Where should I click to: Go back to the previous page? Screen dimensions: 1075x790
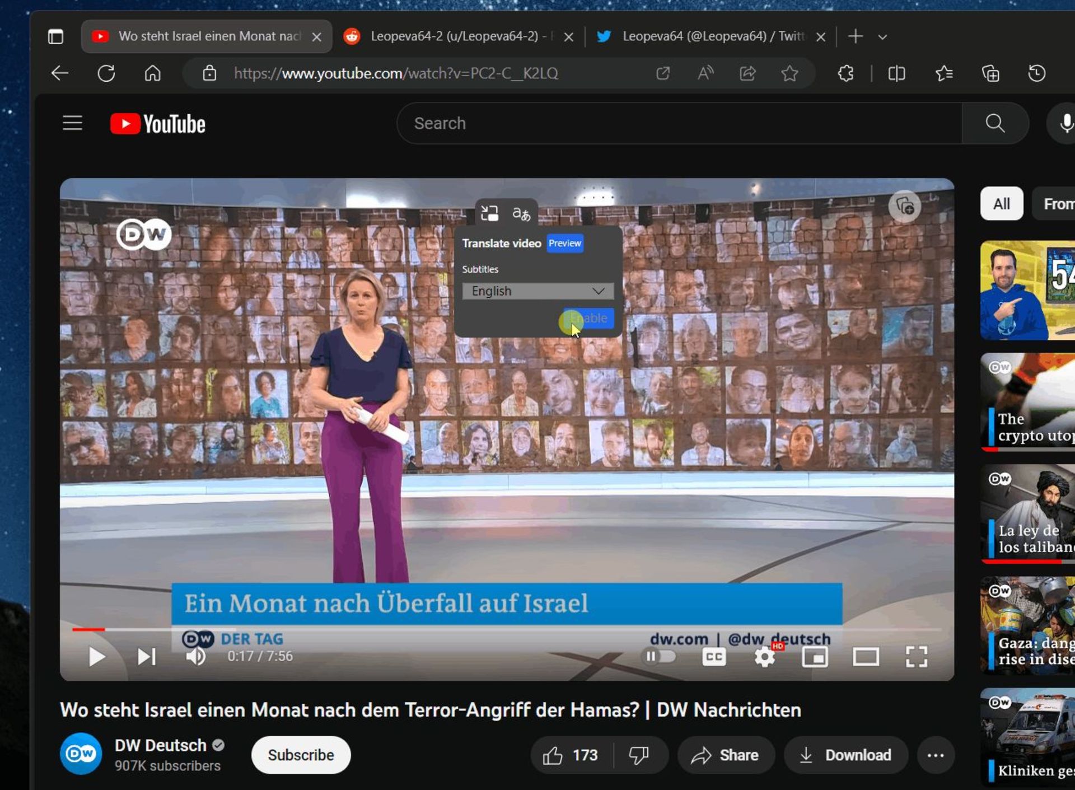pyautogui.click(x=60, y=73)
